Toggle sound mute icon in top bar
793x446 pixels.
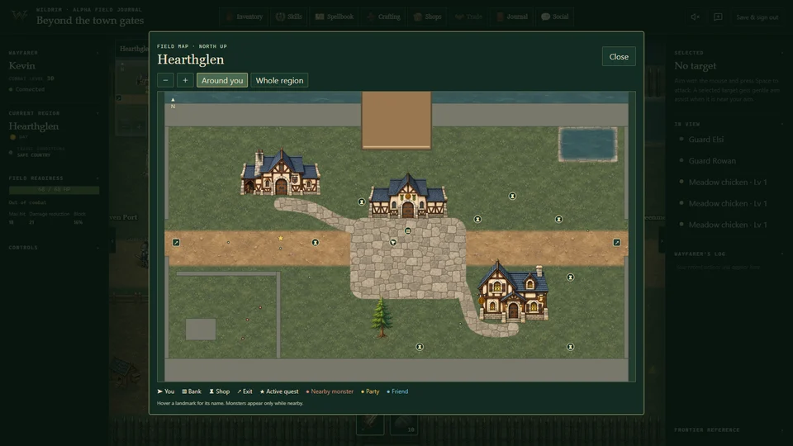coord(696,17)
